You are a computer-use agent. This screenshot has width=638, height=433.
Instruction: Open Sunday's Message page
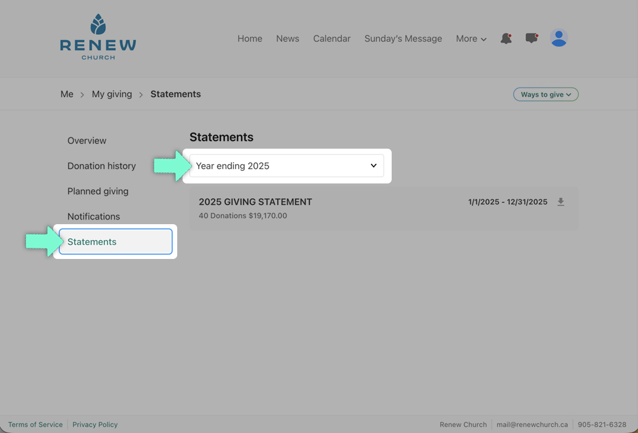pyautogui.click(x=403, y=38)
